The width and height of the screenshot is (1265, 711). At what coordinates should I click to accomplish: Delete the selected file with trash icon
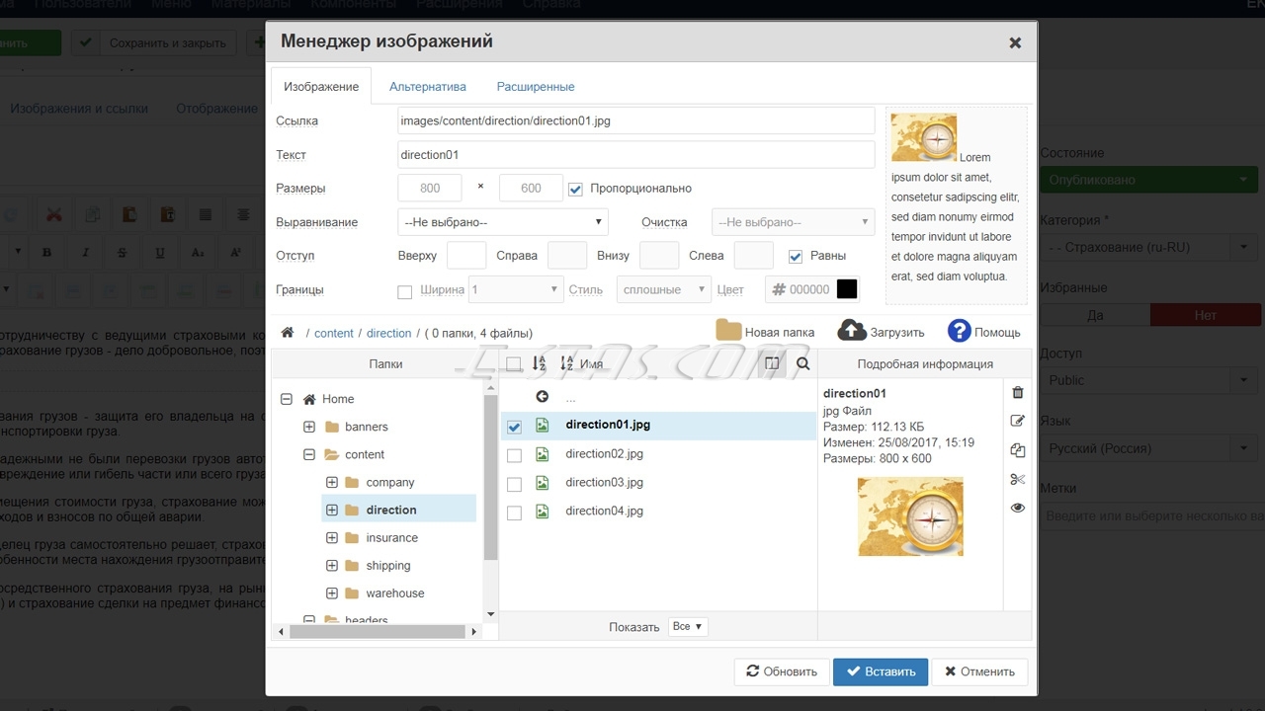[1018, 393]
